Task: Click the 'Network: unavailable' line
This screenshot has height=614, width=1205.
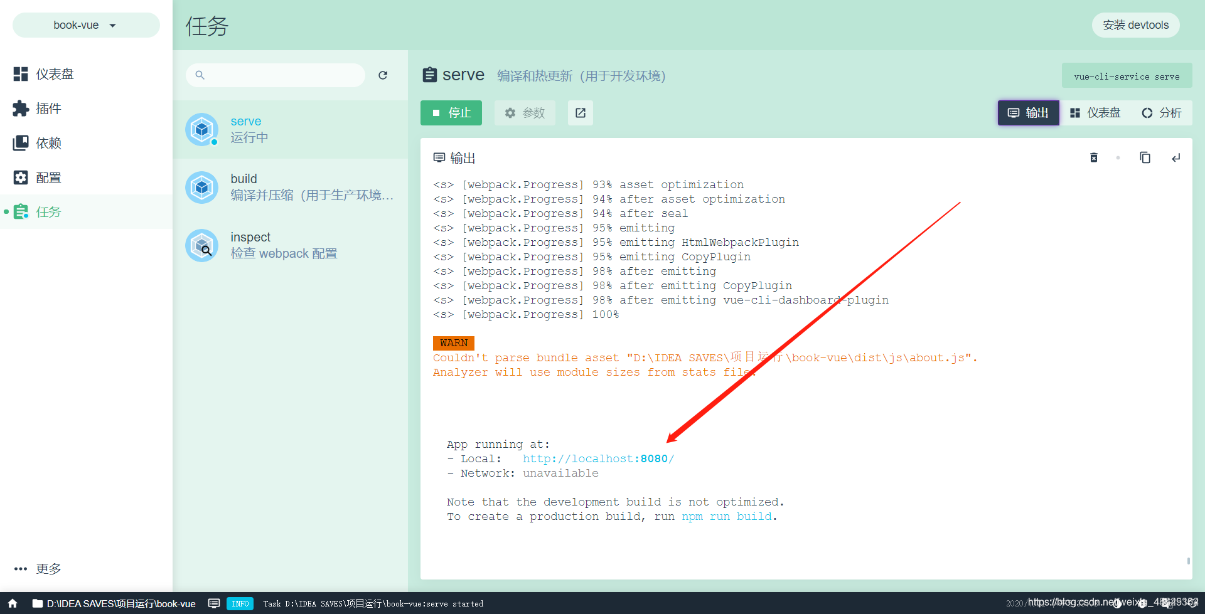Action: point(523,474)
